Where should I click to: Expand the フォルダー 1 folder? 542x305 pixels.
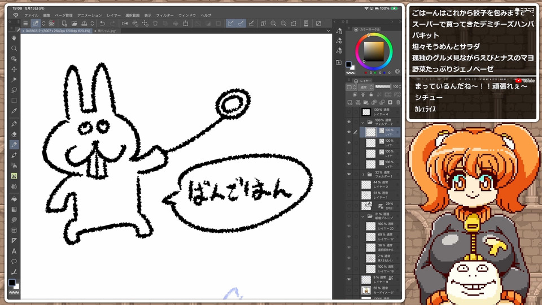click(x=363, y=175)
